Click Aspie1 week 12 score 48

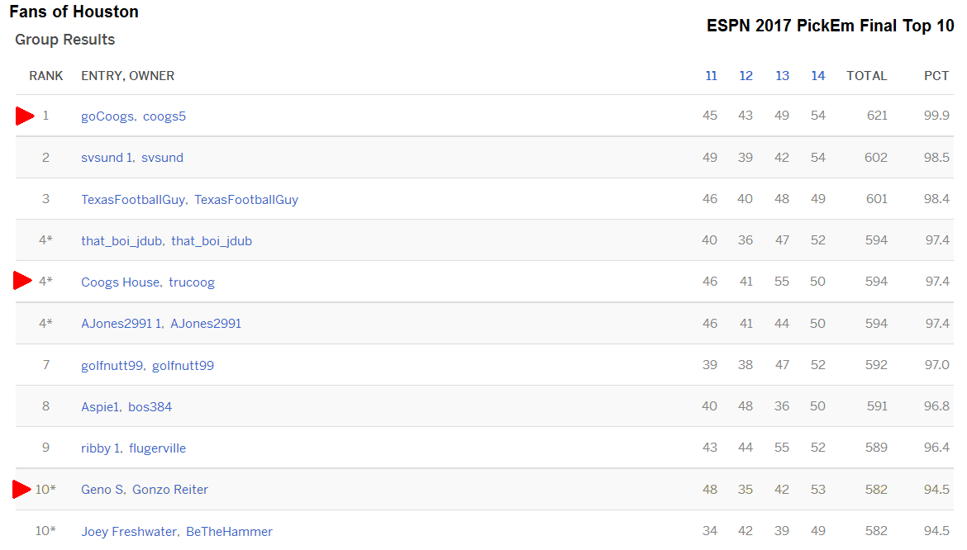tap(745, 405)
